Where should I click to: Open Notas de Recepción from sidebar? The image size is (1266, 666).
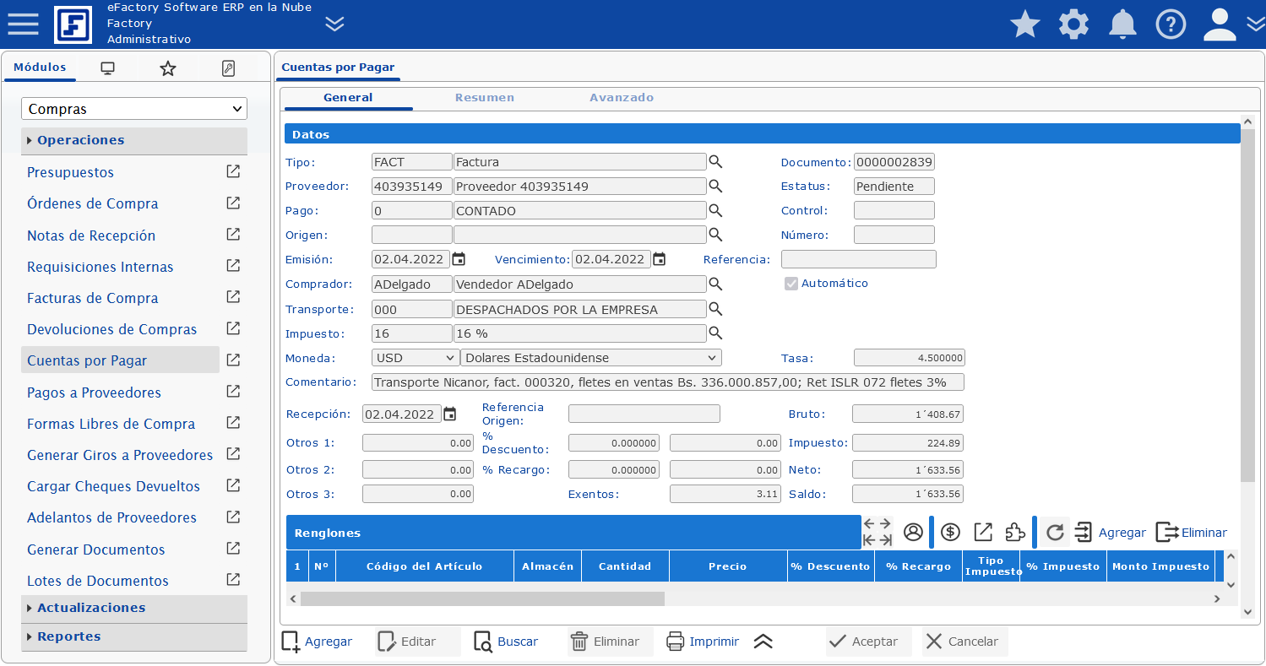point(91,236)
